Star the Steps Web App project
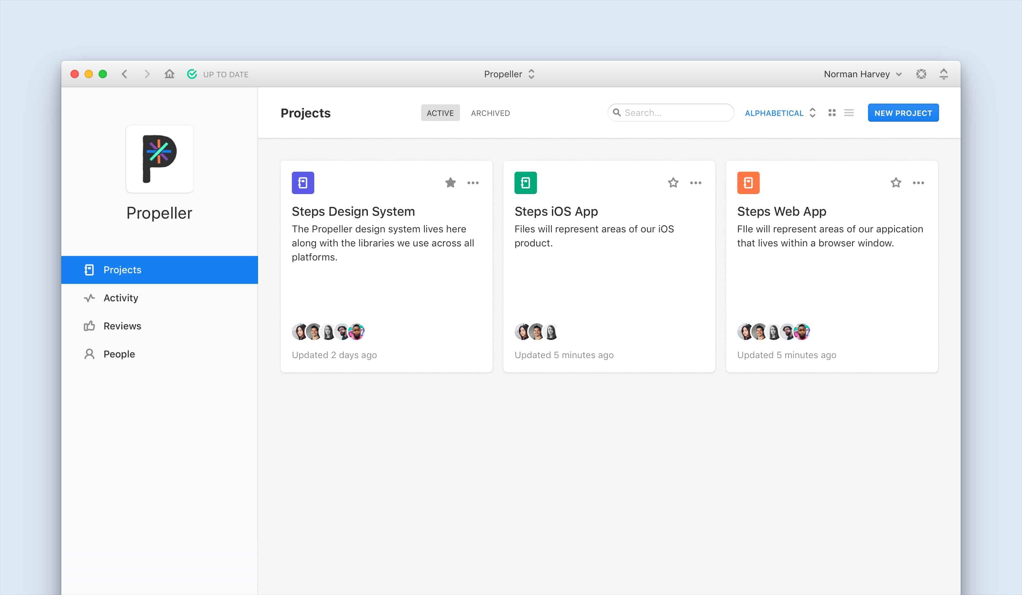Image resolution: width=1022 pixels, height=595 pixels. [x=896, y=183]
